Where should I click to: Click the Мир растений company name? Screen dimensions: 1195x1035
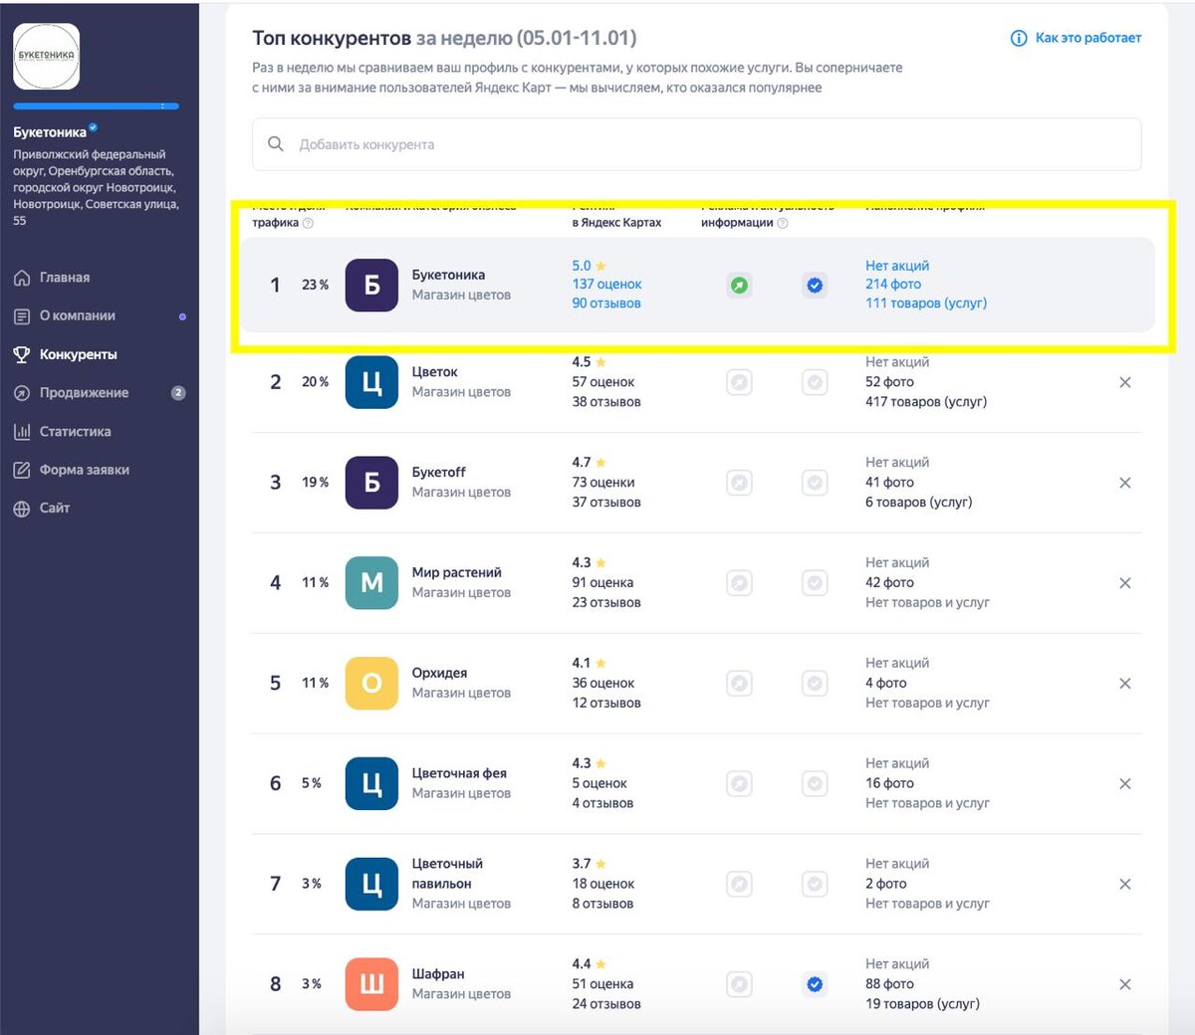[x=457, y=573]
